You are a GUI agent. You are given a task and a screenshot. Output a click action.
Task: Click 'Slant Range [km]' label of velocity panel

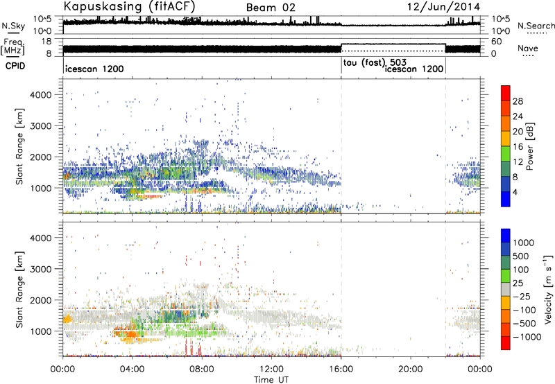coord(19,289)
